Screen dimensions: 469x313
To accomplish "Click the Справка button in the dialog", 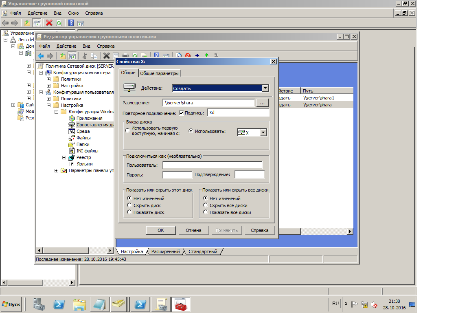I will [260, 230].
